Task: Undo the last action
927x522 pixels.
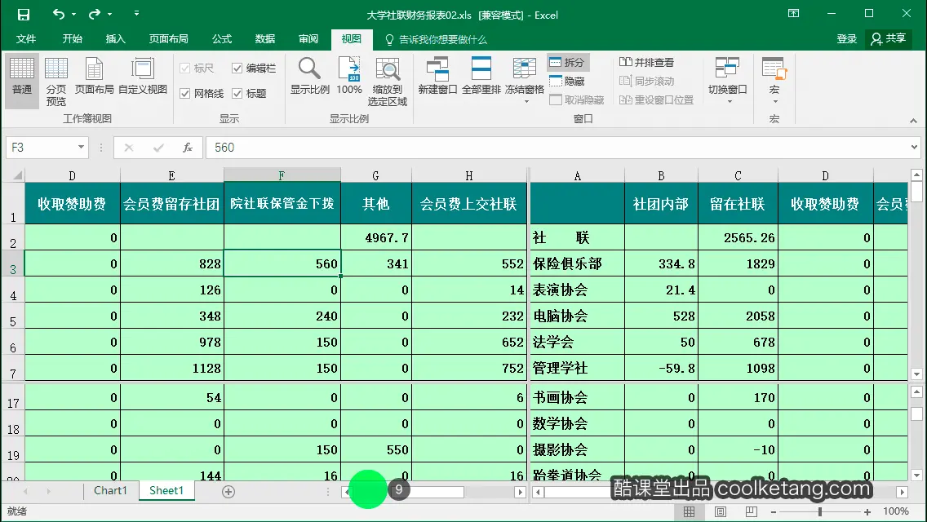Action: [x=58, y=14]
